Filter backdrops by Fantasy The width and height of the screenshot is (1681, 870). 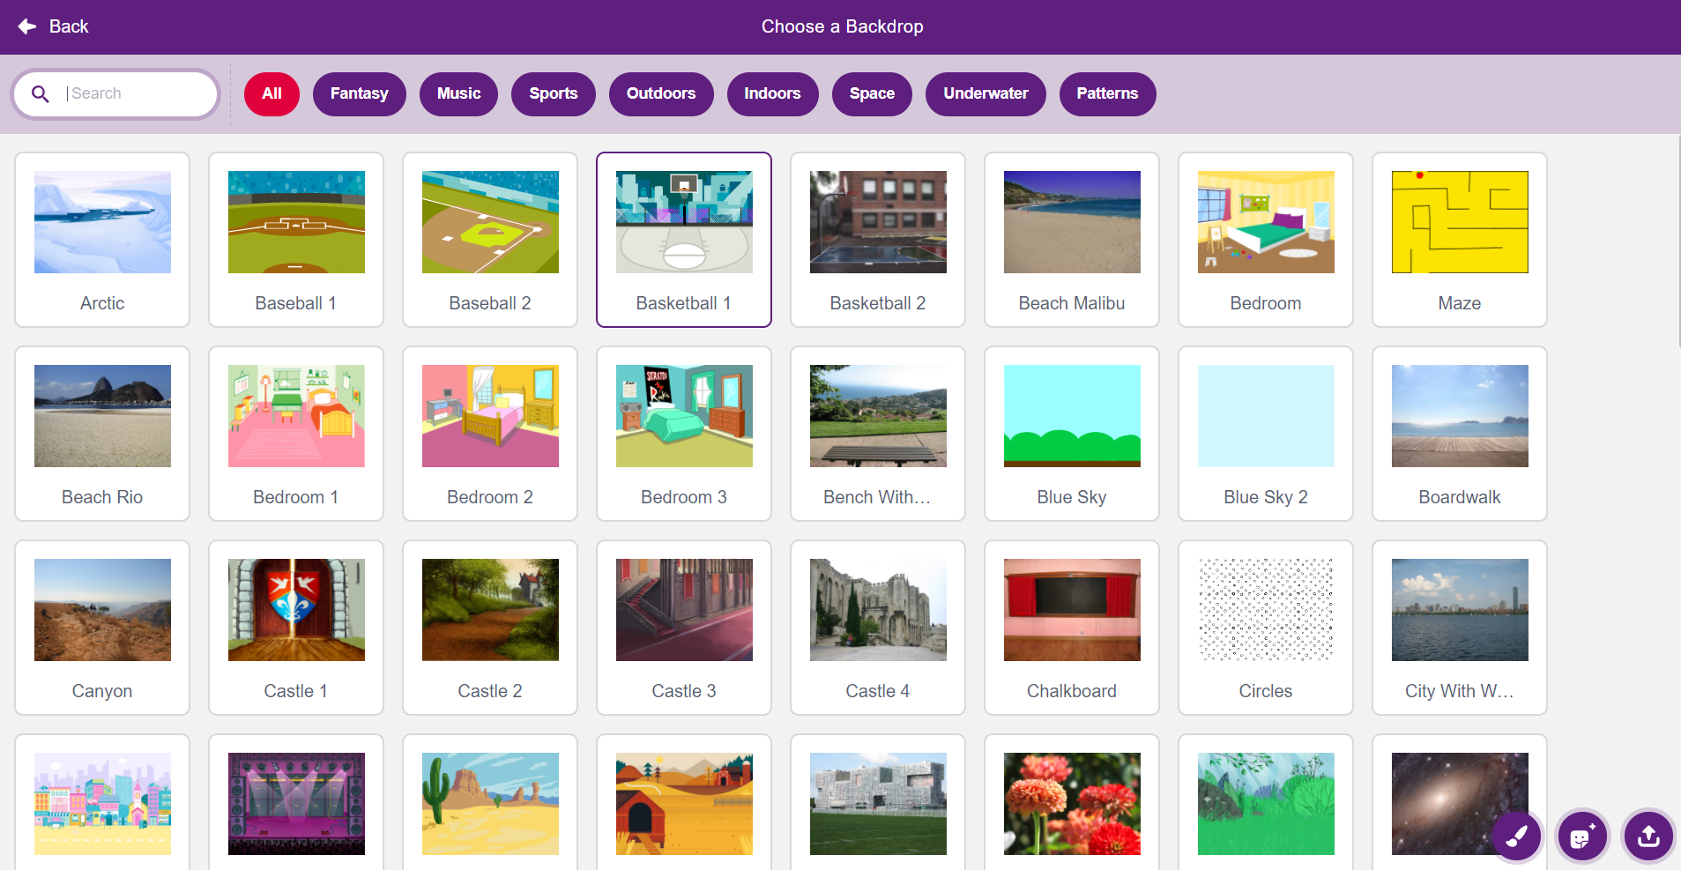tap(359, 93)
